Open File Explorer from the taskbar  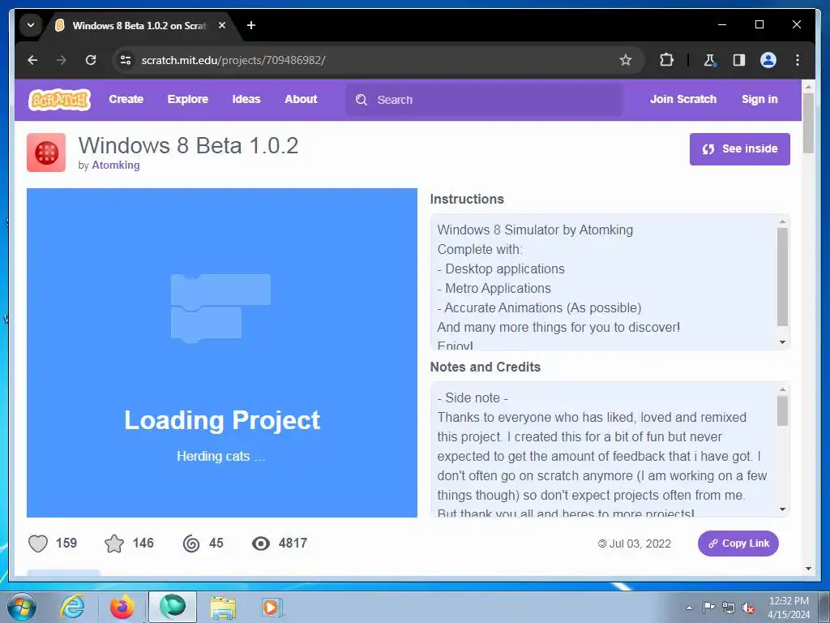pyautogui.click(x=223, y=607)
